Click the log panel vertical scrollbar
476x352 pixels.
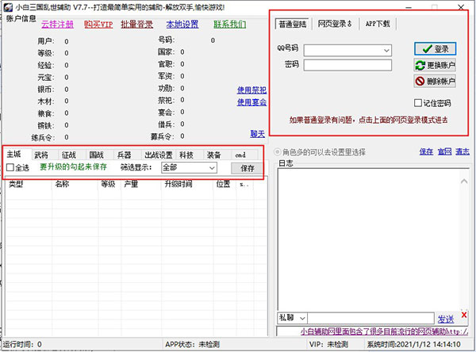[x=468, y=238]
